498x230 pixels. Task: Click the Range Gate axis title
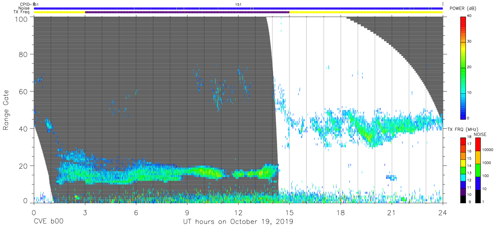[x=6, y=110]
